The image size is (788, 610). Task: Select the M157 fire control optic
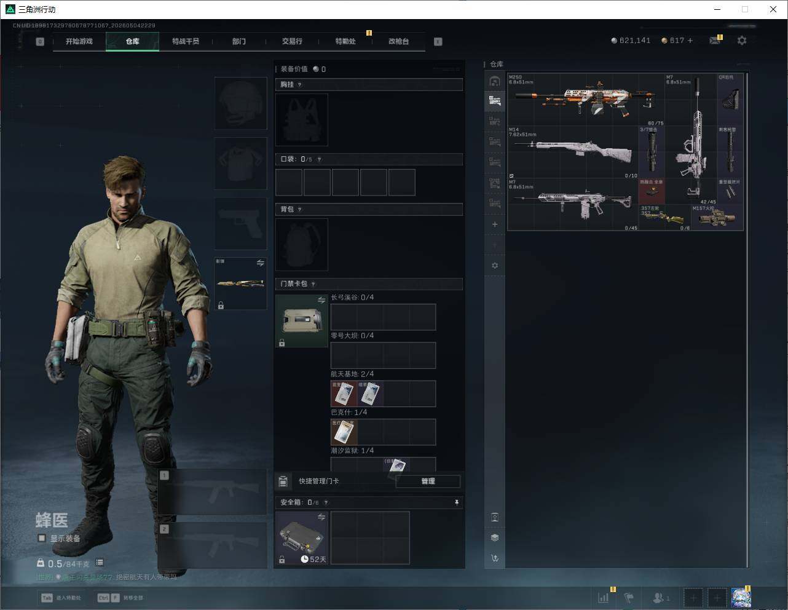click(717, 218)
